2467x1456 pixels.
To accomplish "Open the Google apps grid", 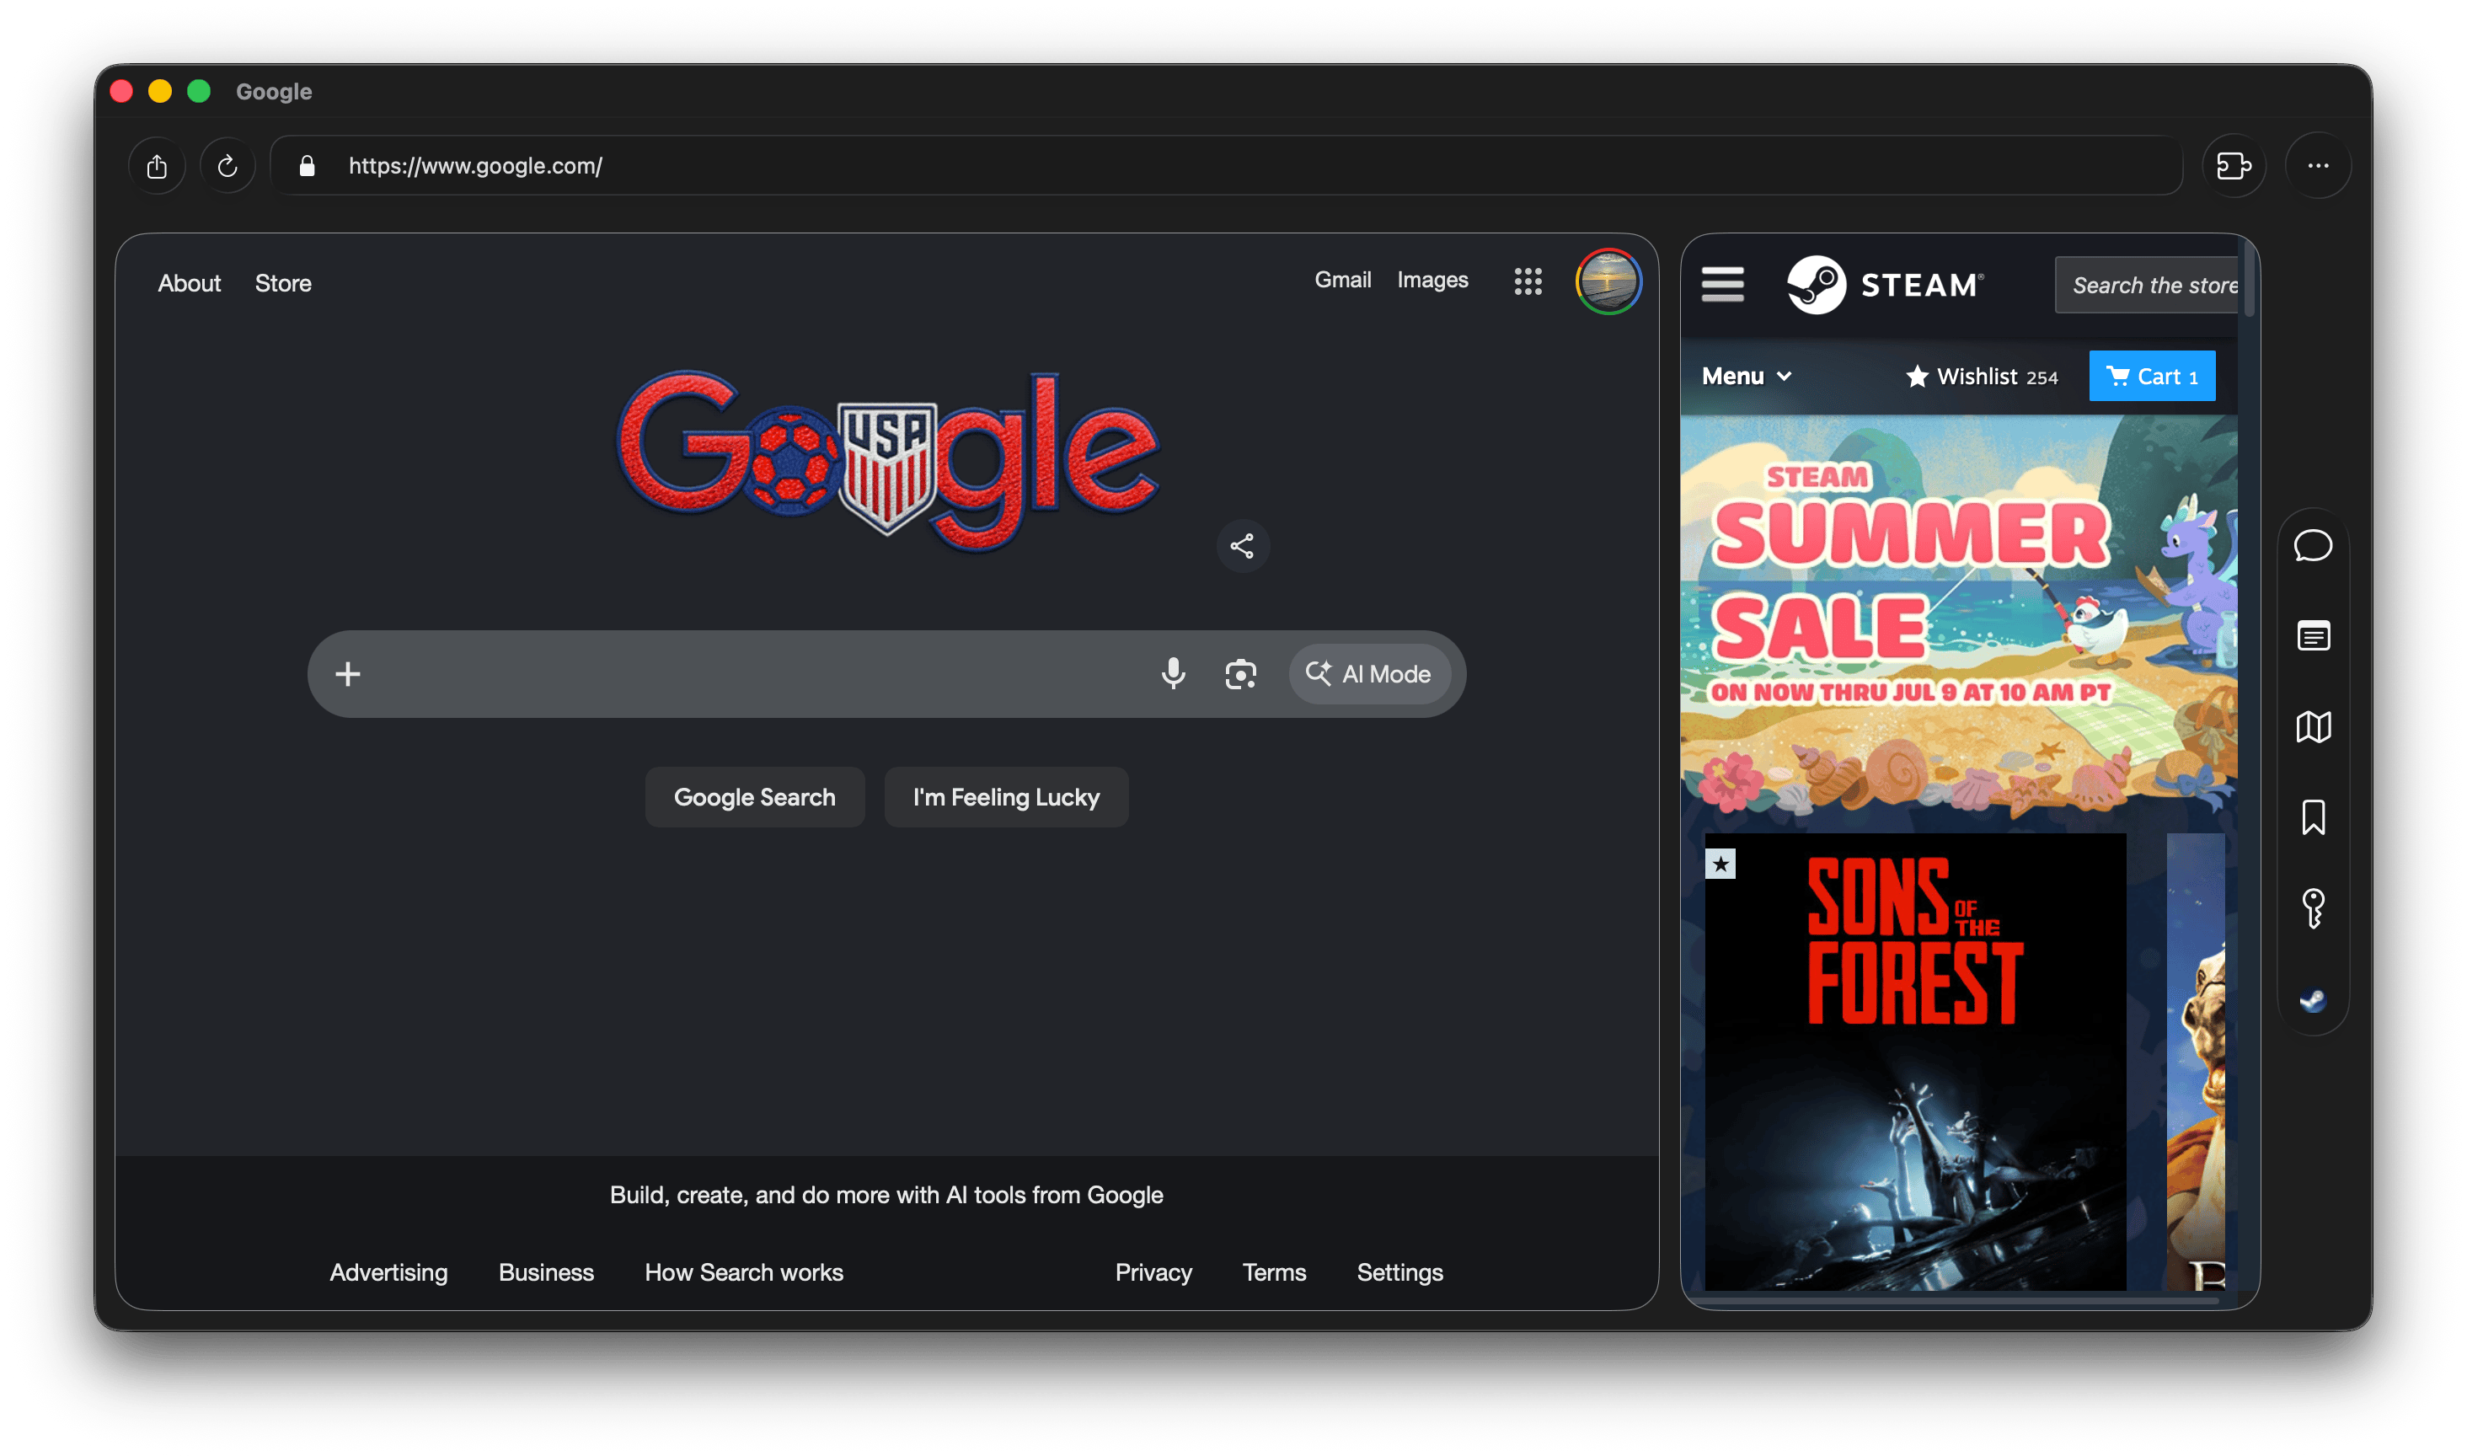I will (1528, 281).
